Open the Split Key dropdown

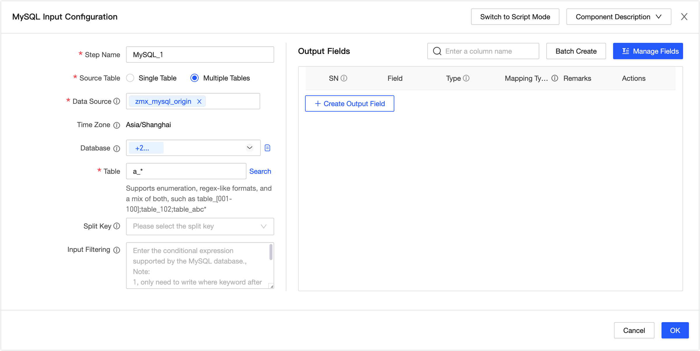pos(200,226)
